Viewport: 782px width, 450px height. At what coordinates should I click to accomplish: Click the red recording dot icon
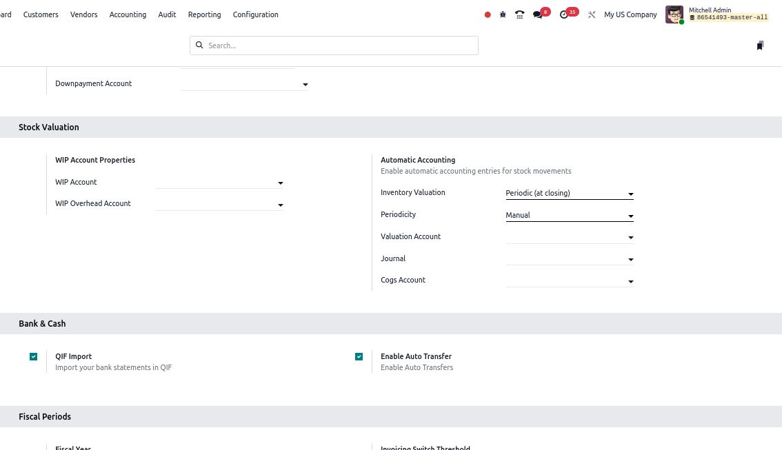click(x=488, y=15)
